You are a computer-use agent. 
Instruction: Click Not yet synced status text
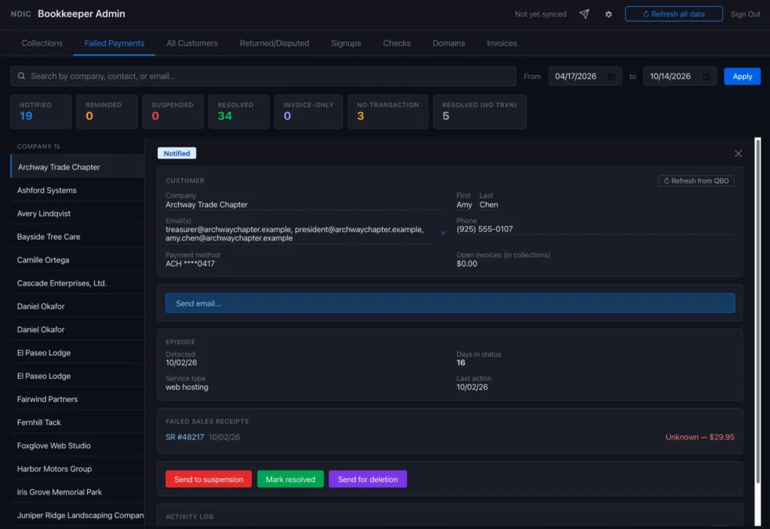(540, 14)
